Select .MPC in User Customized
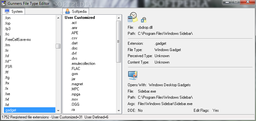The width and height of the screenshot is (256, 121). (x=75, y=89)
